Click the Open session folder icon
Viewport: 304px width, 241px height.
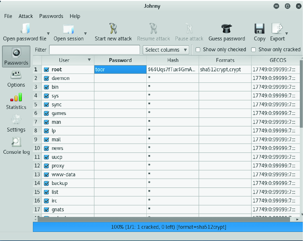pos(68,29)
